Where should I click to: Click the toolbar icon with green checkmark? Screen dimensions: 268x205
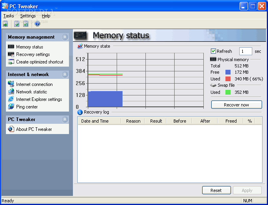click(x=17, y=24)
